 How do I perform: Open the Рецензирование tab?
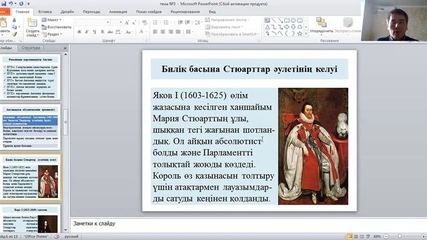point(185,12)
